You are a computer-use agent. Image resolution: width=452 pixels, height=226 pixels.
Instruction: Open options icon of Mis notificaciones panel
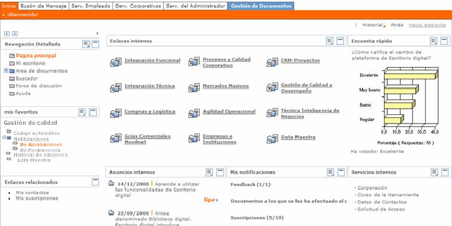(x=331, y=172)
